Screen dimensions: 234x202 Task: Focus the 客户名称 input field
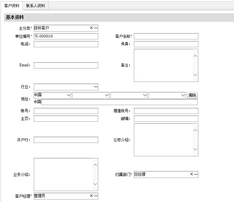pyautogui.click(x=166, y=36)
